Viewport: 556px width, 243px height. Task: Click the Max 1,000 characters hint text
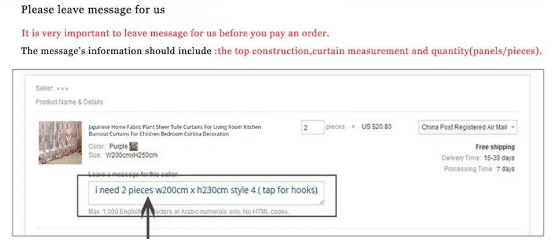click(189, 212)
